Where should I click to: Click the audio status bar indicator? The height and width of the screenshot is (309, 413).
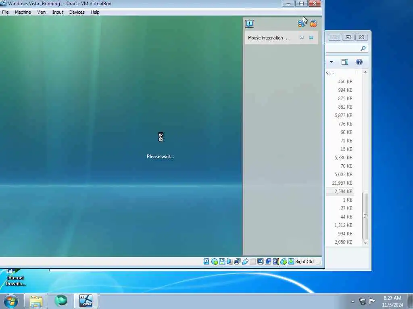tap(229, 262)
